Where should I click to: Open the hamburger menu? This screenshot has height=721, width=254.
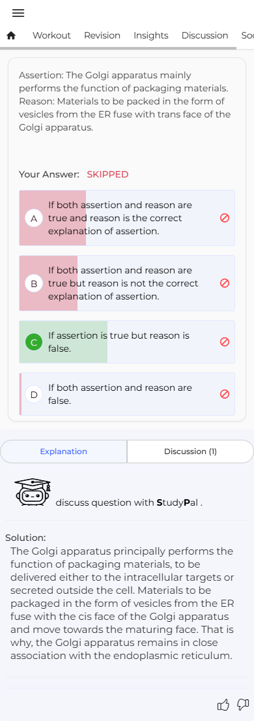18,13
